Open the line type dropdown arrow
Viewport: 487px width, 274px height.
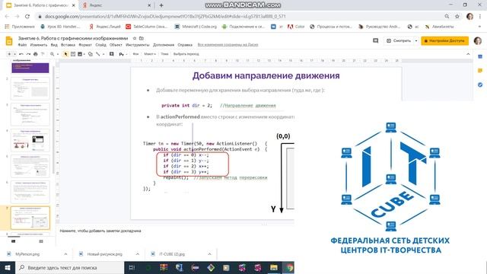click(x=103, y=54)
